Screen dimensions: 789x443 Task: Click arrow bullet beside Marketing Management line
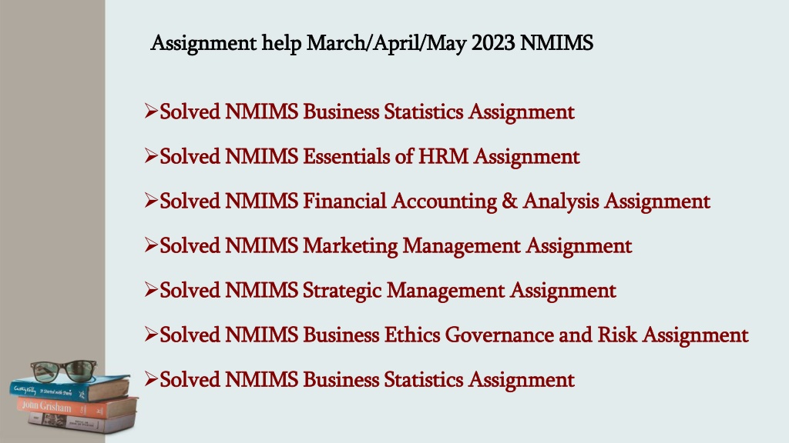tap(151, 245)
